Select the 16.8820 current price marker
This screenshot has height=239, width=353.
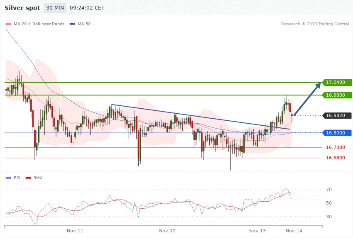click(x=336, y=115)
